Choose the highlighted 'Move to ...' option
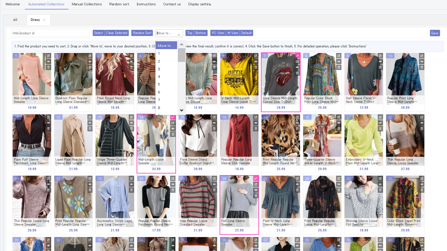The height and width of the screenshot is (251, 447). (166, 46)
